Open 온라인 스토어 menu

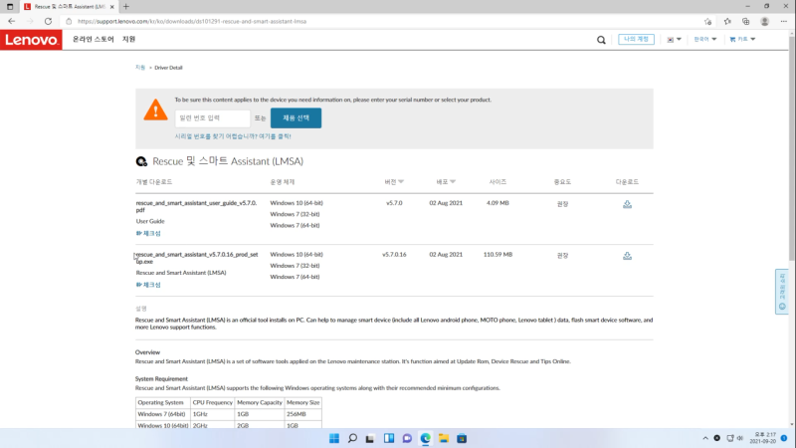click(x=93, y=39)
